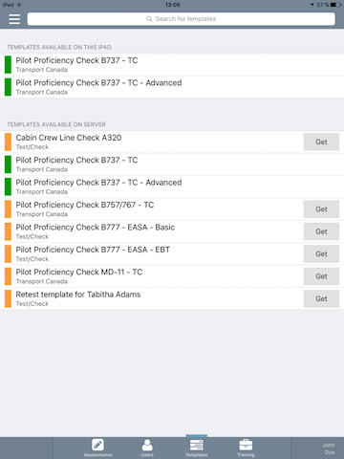Select the Templates icon in bottom bar
The image size is (344, 459).
click(x=197, y=445)
